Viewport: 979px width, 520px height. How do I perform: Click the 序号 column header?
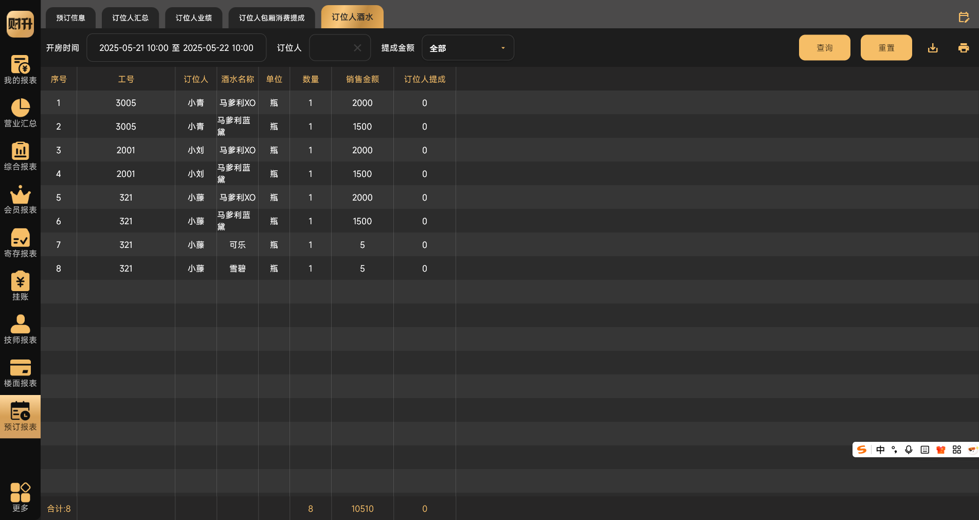click(x=59, y=79)
